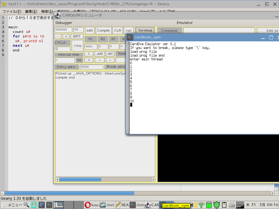Open the green shield firewall tray icon

coord(217,205)
